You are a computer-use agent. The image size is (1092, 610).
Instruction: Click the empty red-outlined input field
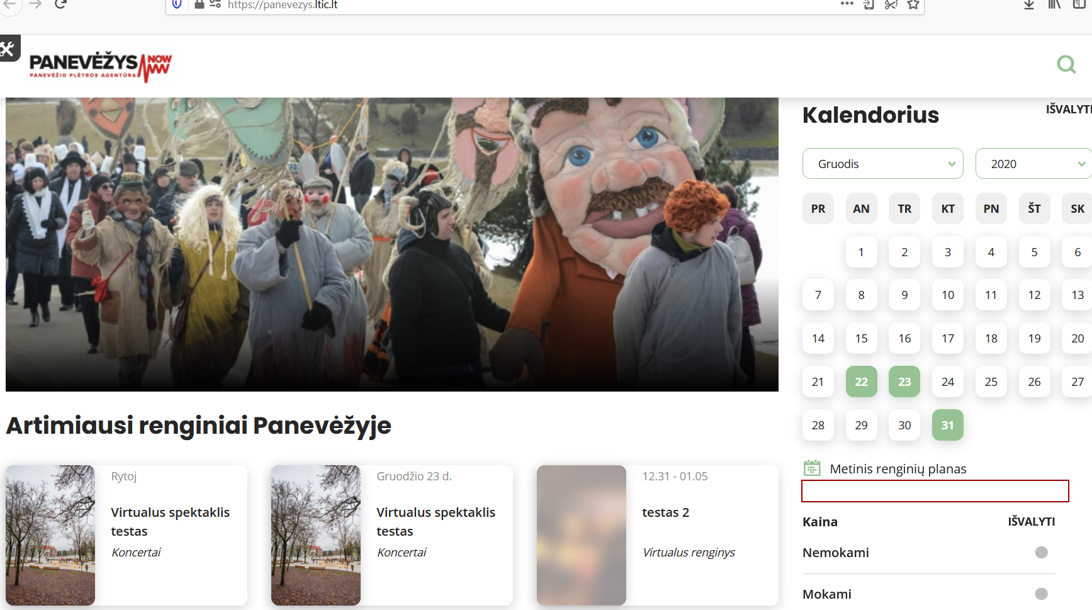coord(935,491)
